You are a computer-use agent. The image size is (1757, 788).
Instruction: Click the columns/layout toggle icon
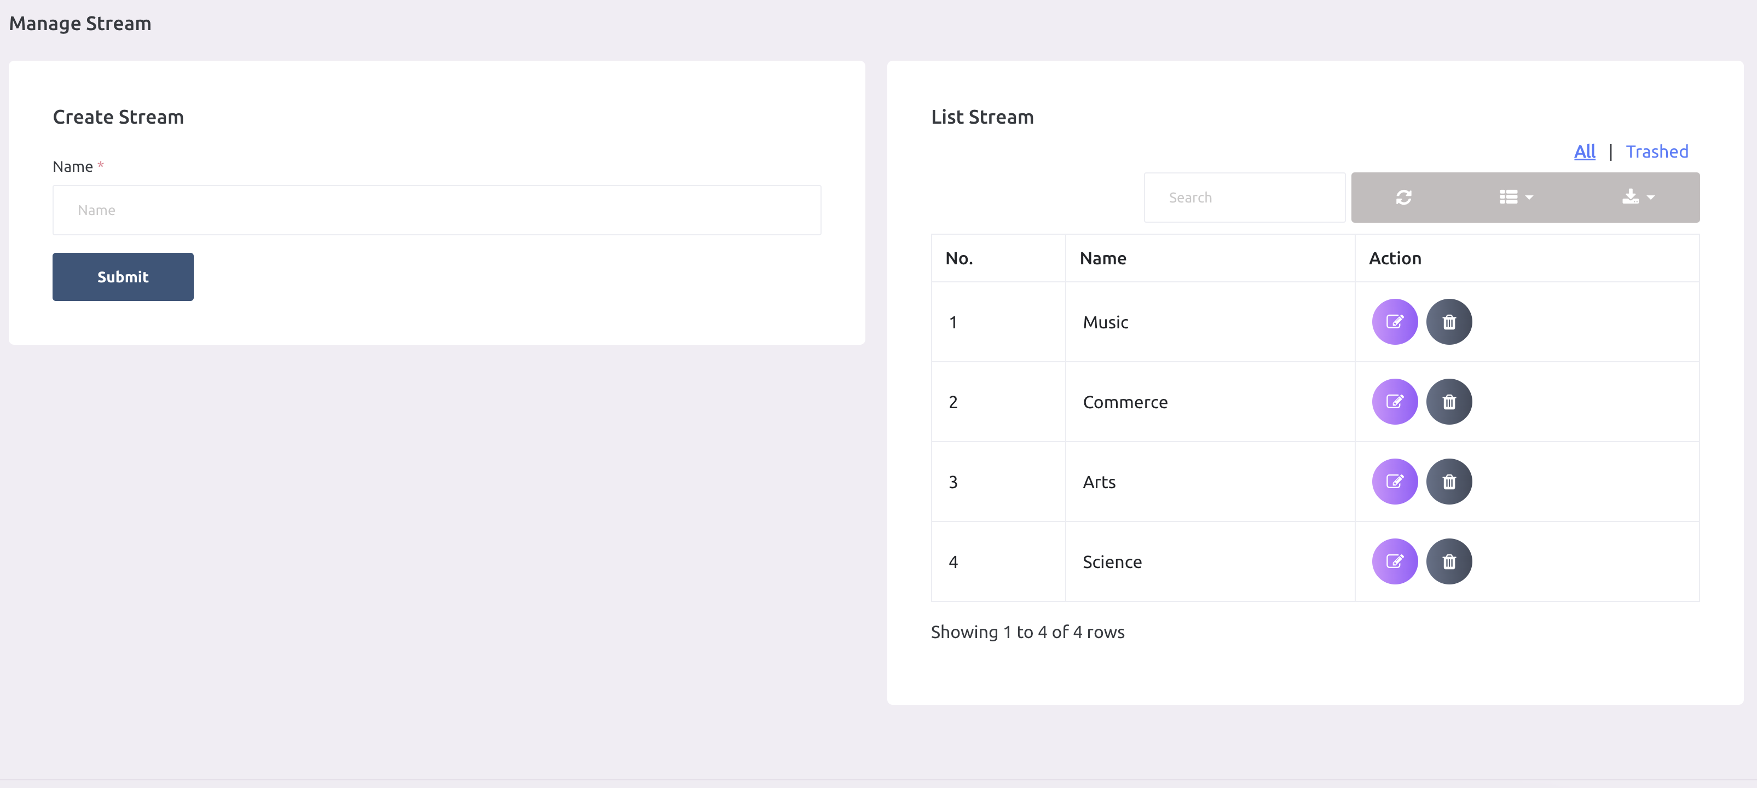(1513, 198)
